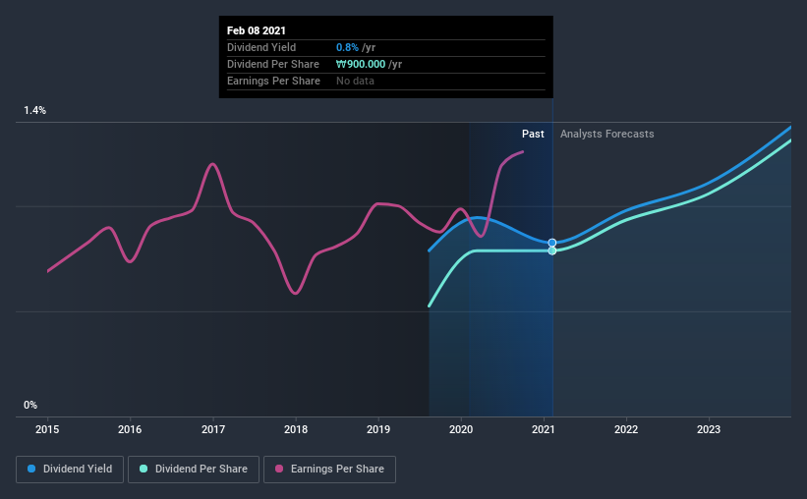Click the 1.4% y-axis label

[35, 111]
